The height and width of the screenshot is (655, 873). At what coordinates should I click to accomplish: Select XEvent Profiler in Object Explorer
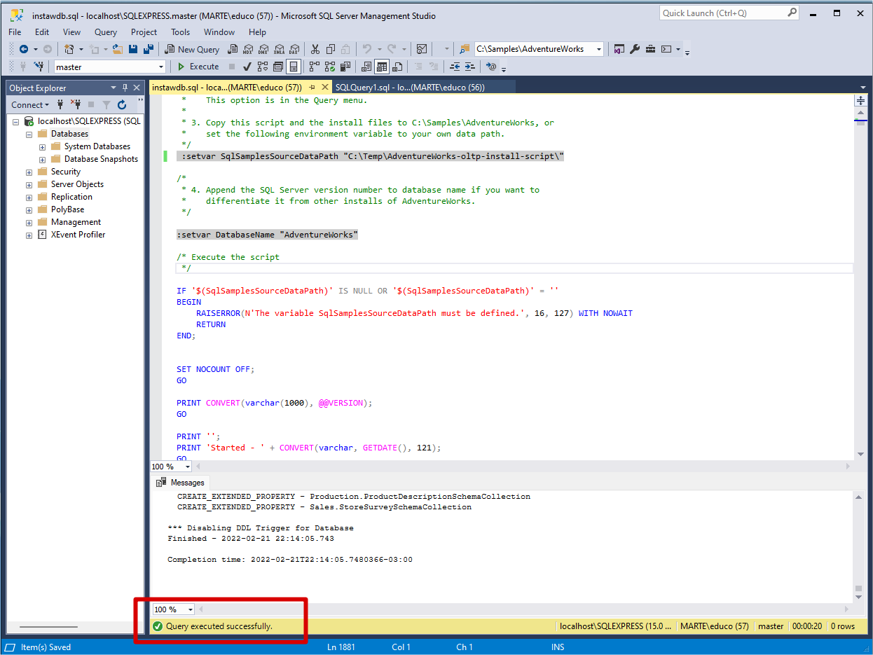click(78, 235)
